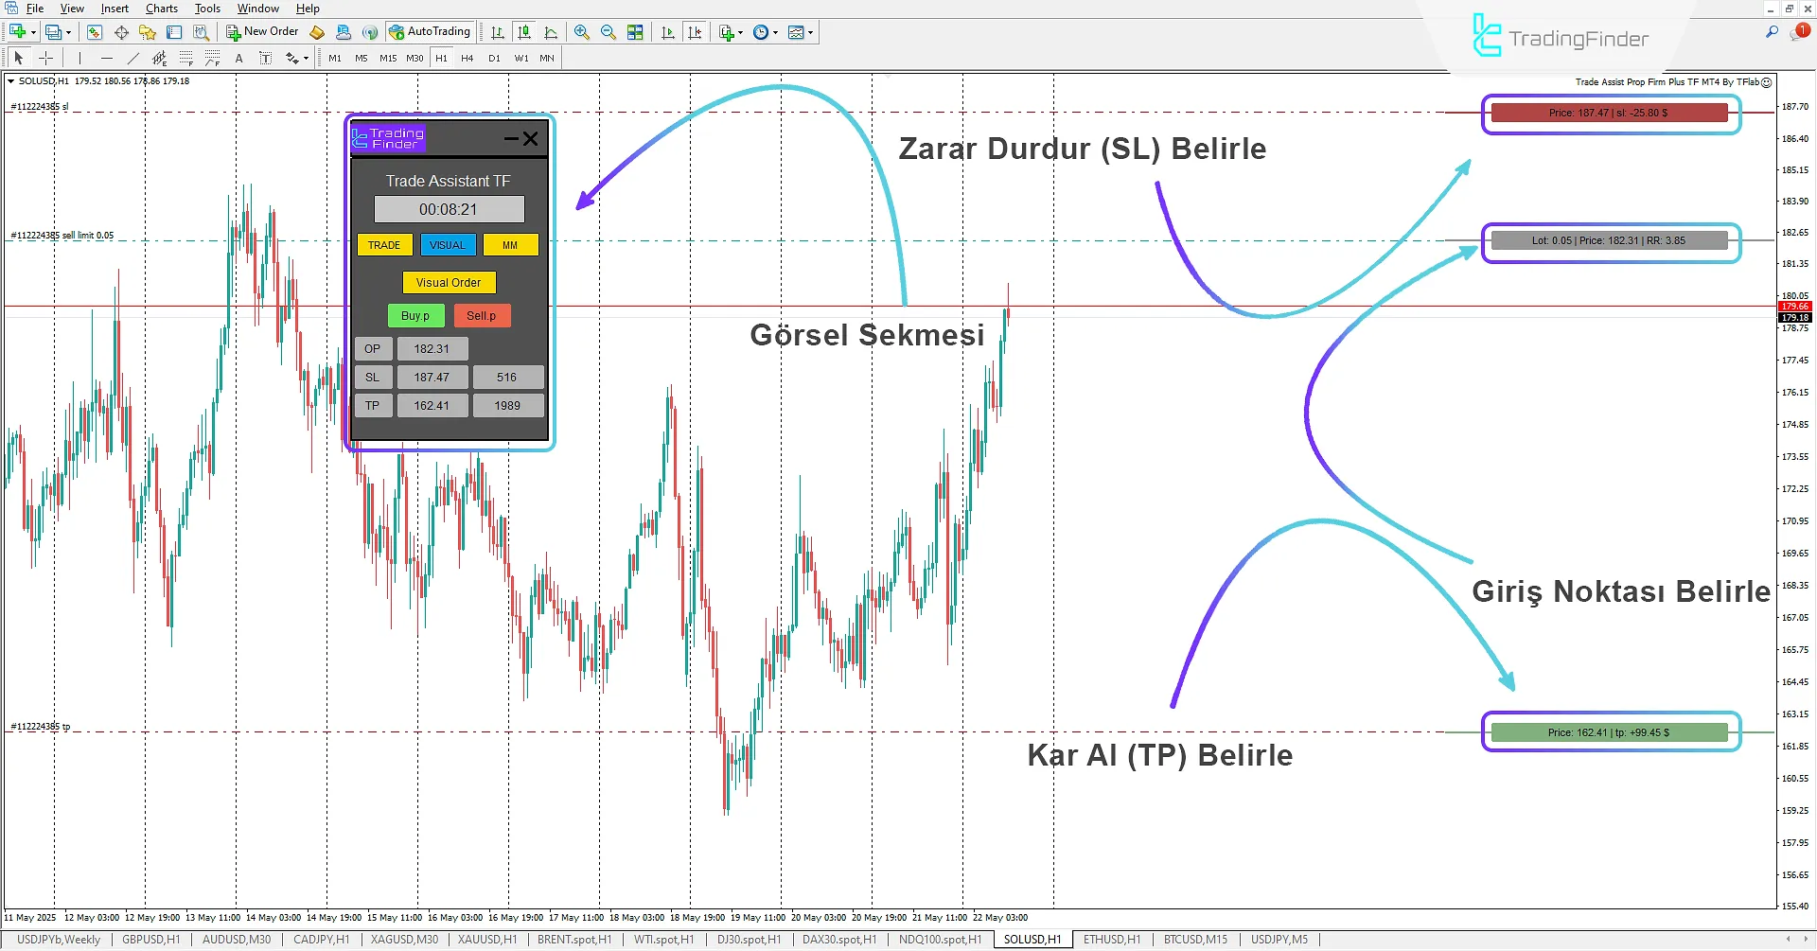The height and width of the screenshot is (951, 1817).
Task: Open TRADE tab in Trade Assistant
Action: click(x=384, y=245)
